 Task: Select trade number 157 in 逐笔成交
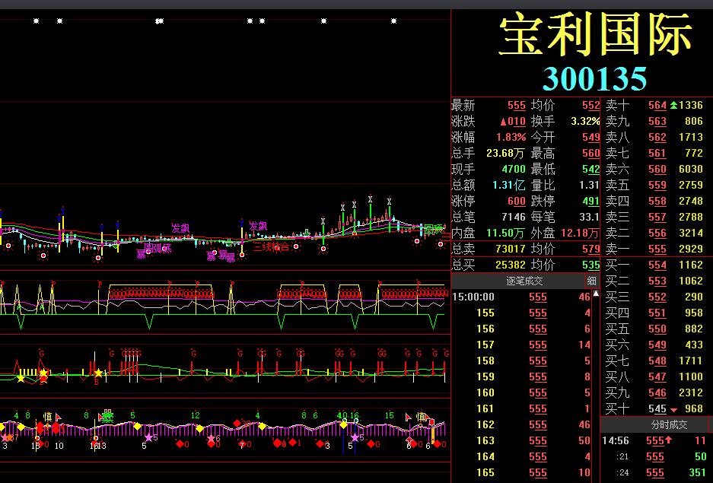click(485, 345)
